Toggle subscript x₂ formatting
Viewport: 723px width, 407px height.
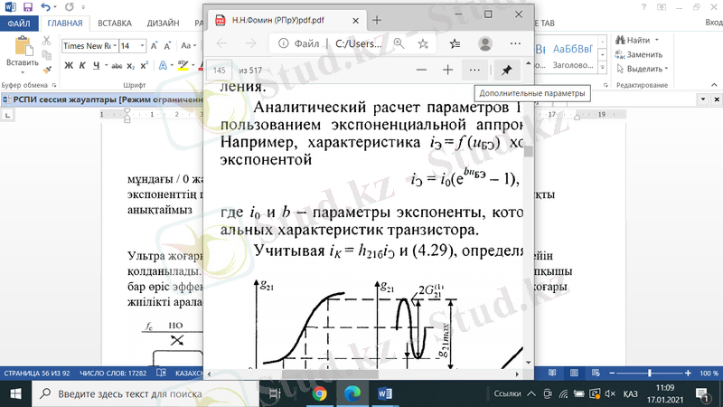point(130,66)
